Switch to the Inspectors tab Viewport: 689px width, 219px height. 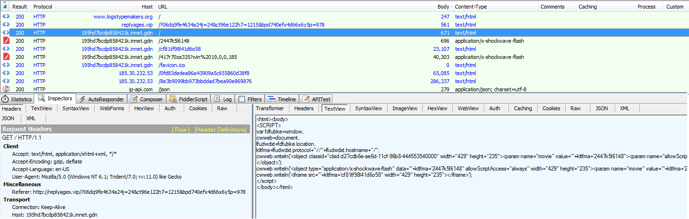click(x=55, y=99)
